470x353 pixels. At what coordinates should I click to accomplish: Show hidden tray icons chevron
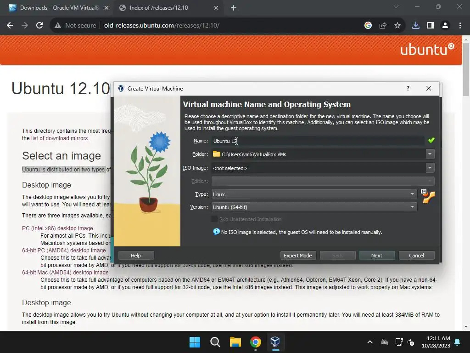370,342
